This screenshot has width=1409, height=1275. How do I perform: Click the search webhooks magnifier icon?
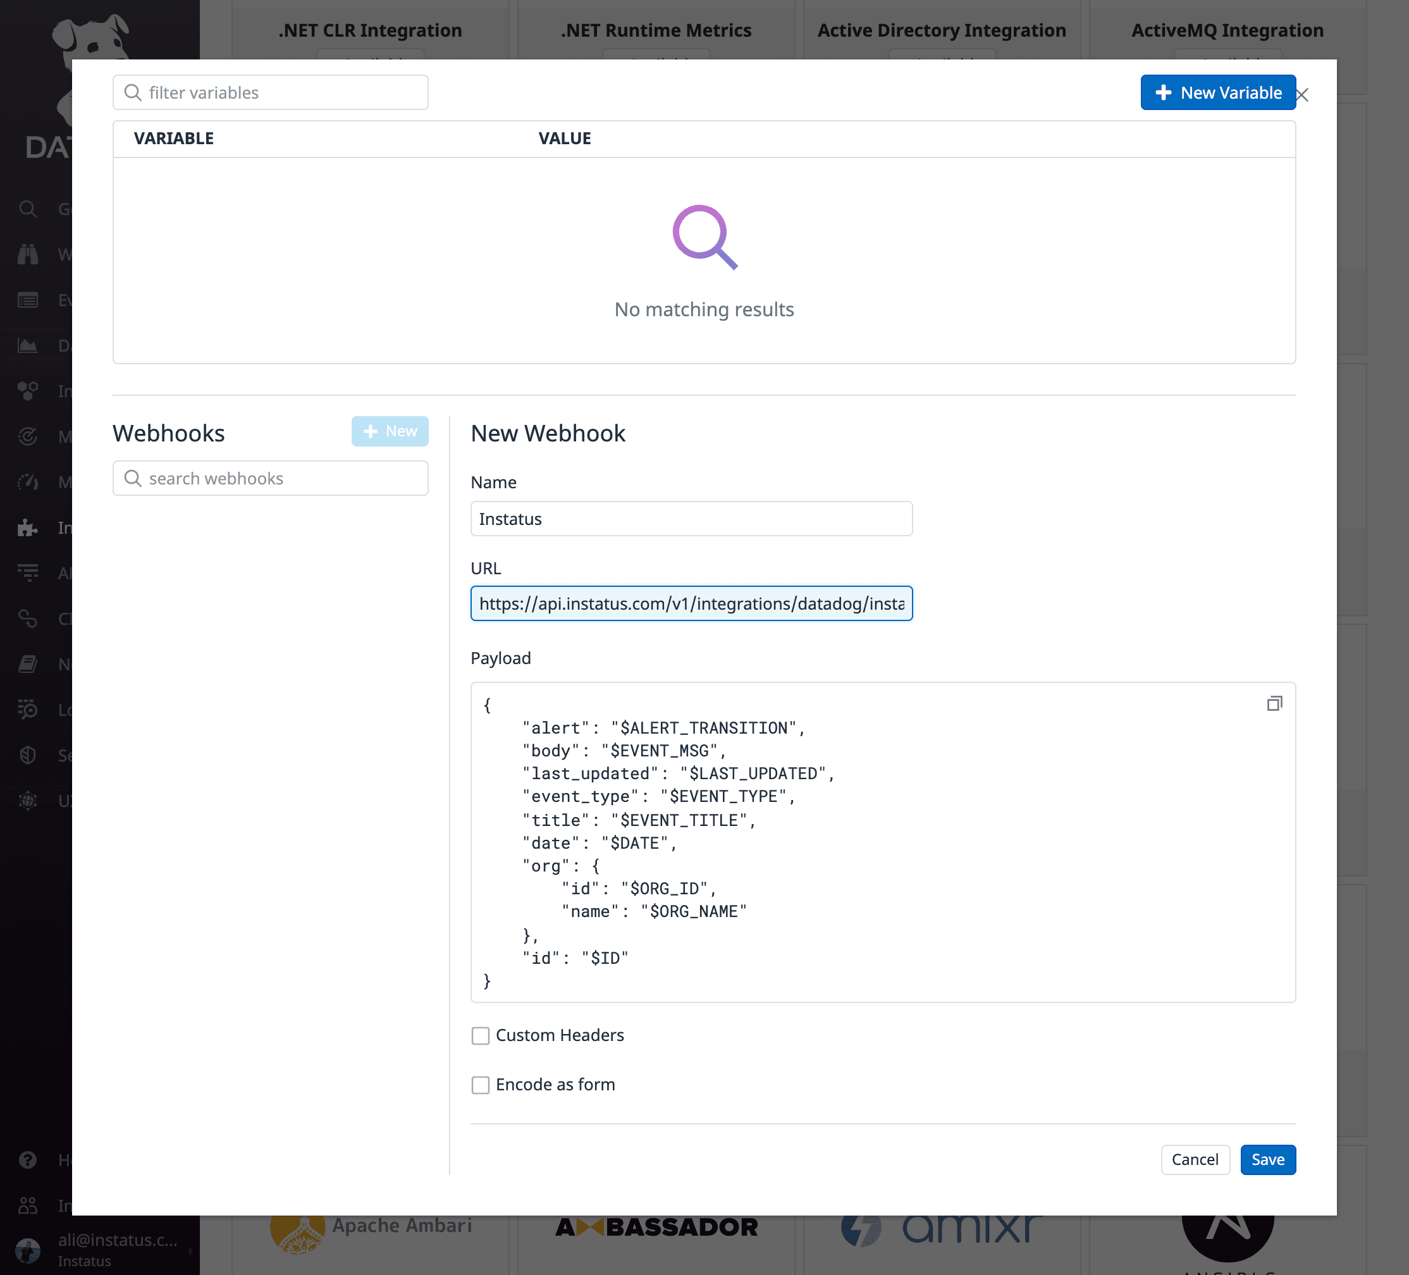(x=134, y=479)
